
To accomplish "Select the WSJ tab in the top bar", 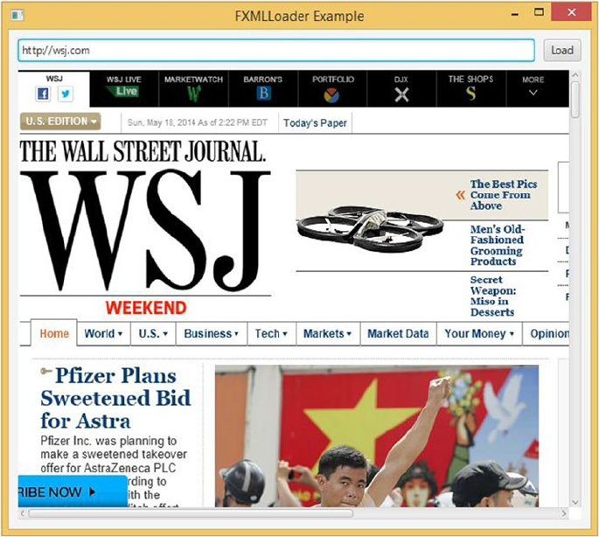I will click(54, 88).
